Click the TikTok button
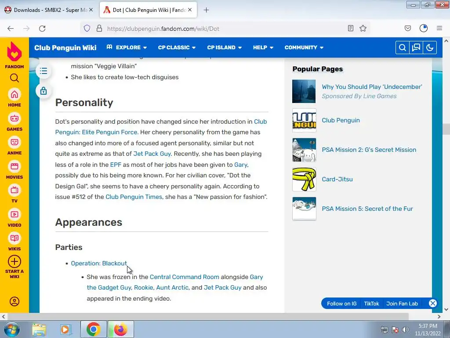 pyautogui.click(x=371, y=304)
